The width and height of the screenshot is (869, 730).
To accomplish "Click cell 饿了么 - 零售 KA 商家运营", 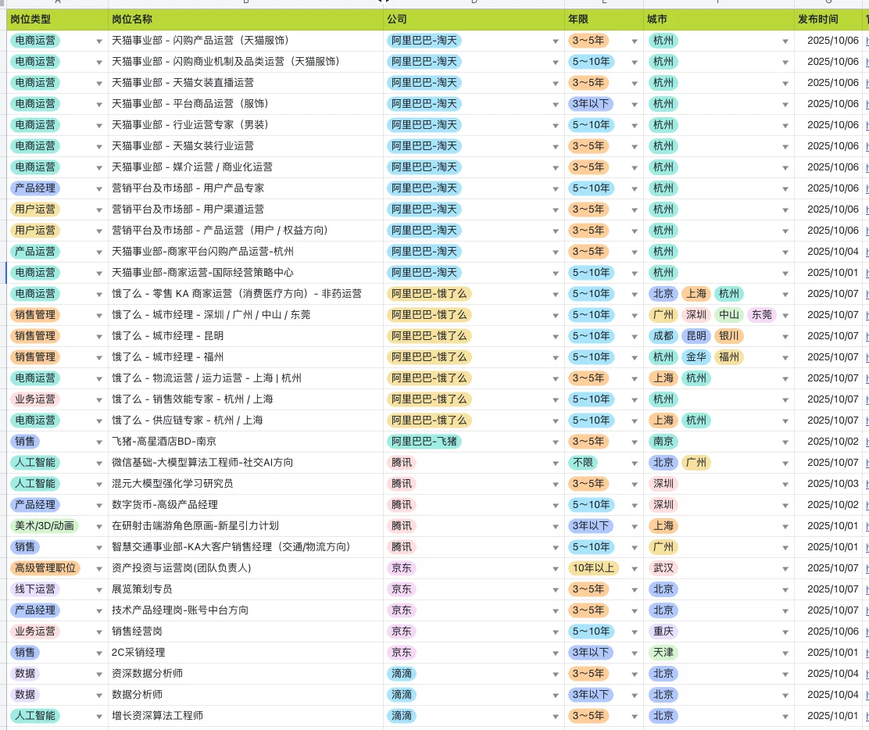I will [x=245, y=293].
